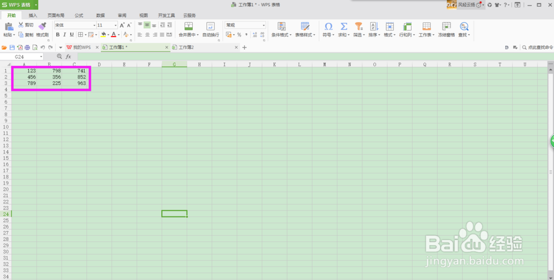
Task: Click the Undo arrow
Action: pyautogui.click(x=43, y=47)
